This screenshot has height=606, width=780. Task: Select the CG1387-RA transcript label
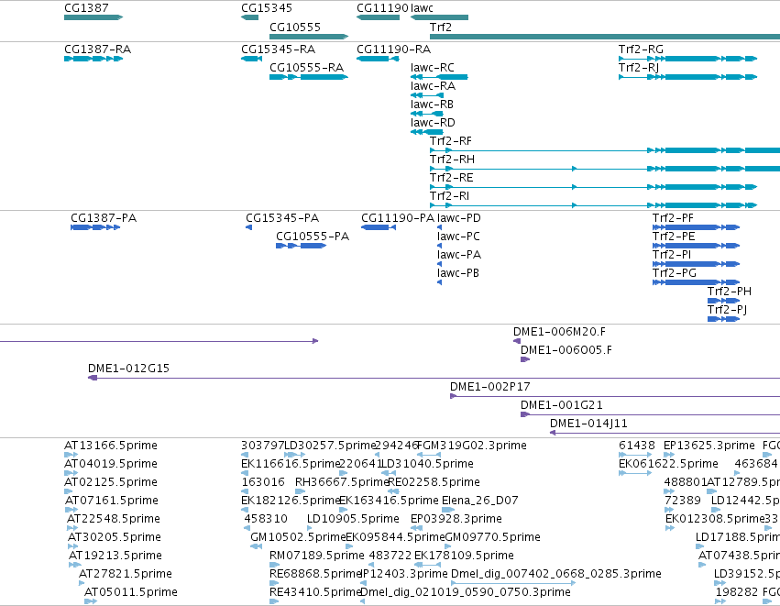[x=97, y=50]
